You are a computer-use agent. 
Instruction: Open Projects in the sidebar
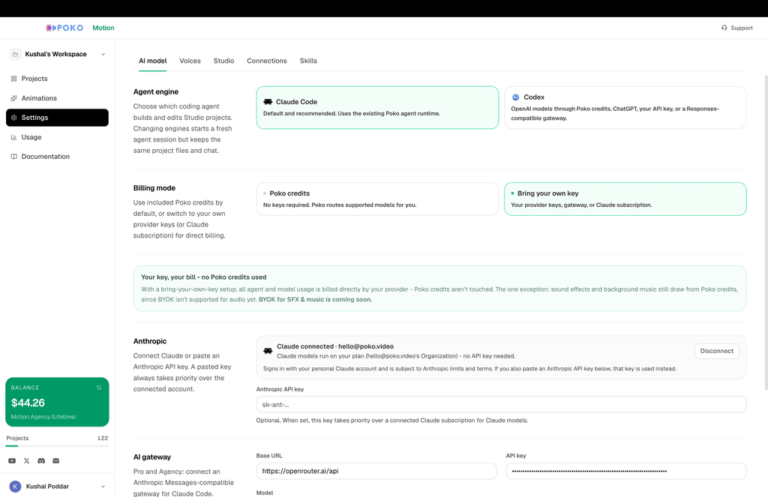tap(57, 79)
